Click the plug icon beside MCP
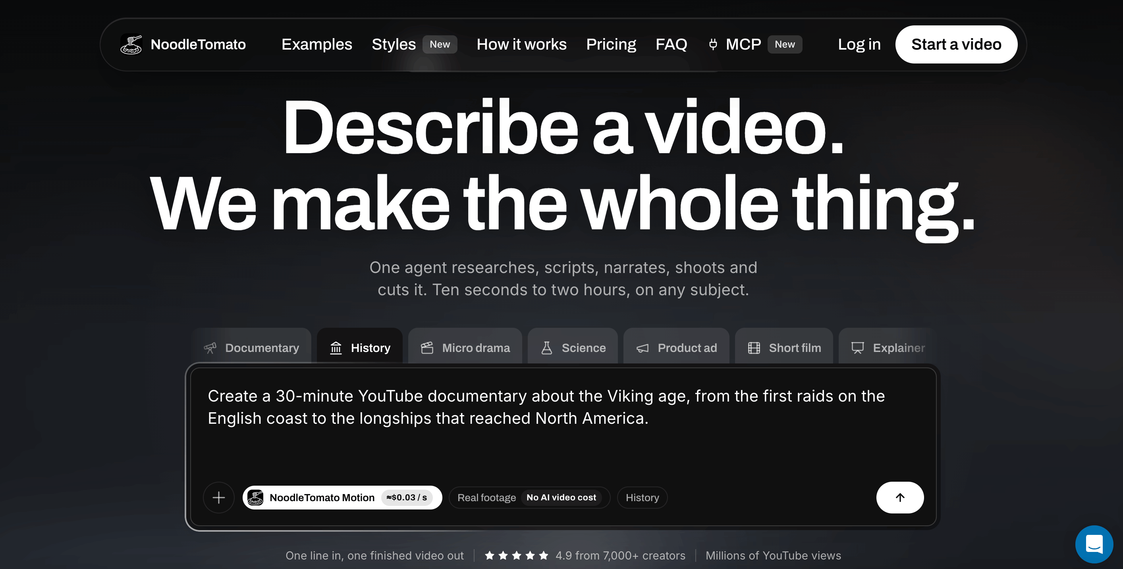 click(x=713, y=44)
